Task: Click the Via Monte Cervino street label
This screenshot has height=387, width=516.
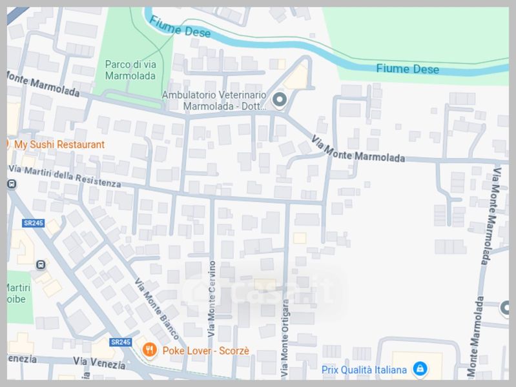Action: [x=212, y=299]
